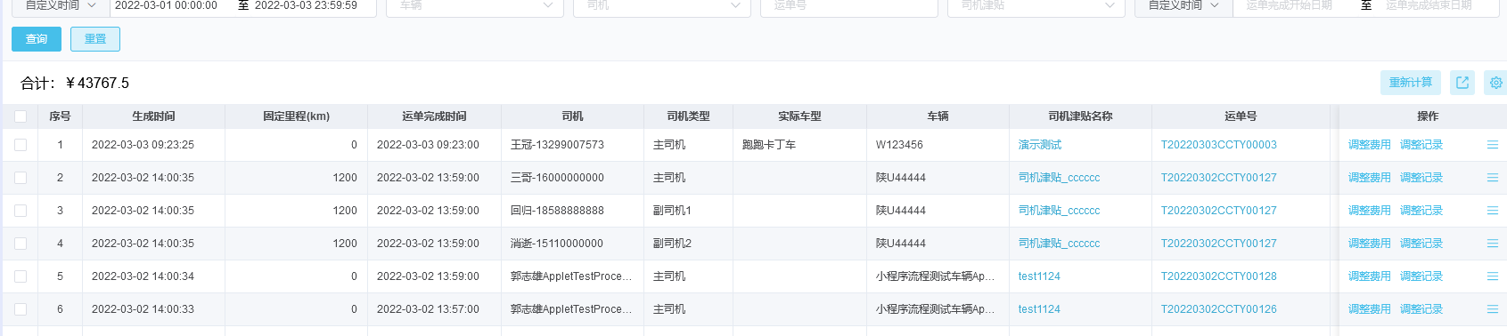Click the 运单完成时间 column header
The image size is (1507, 336).
[x=434, y=116]
